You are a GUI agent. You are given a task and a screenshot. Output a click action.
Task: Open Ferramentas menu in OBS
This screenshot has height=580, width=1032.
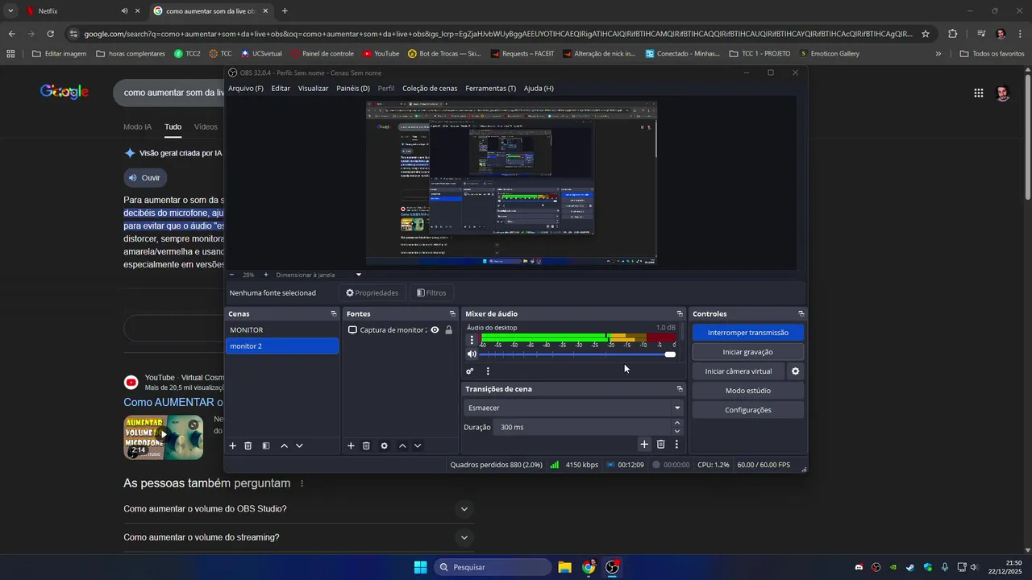pos(490,89)
